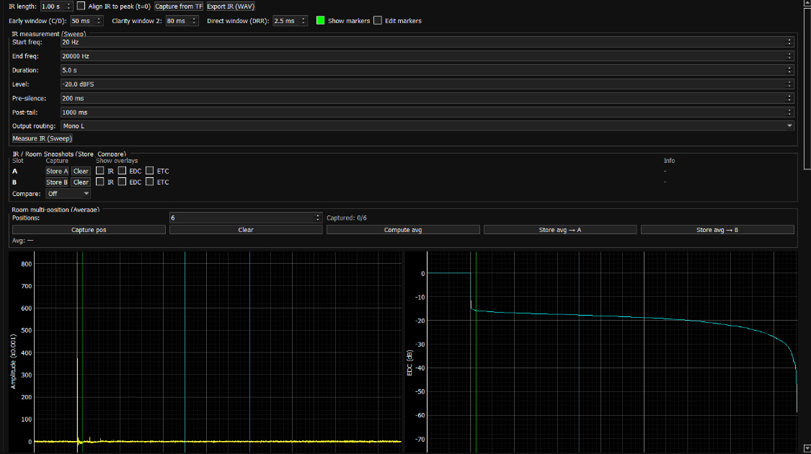The height and width of the screenshot is (454, 811).
Task: Click the Capture pos button
Action: coord(89,230)
